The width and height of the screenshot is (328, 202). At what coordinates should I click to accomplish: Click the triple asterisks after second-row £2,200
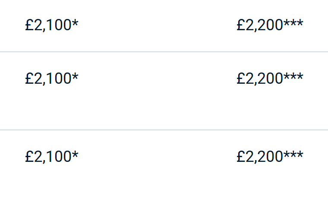[293, 76]
